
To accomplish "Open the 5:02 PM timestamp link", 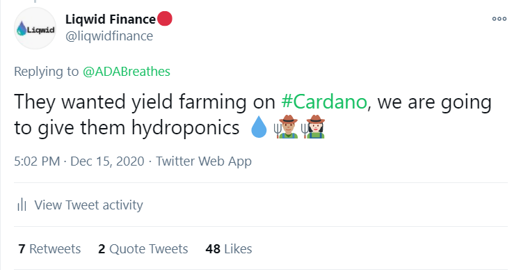I will tap(37, 161).
